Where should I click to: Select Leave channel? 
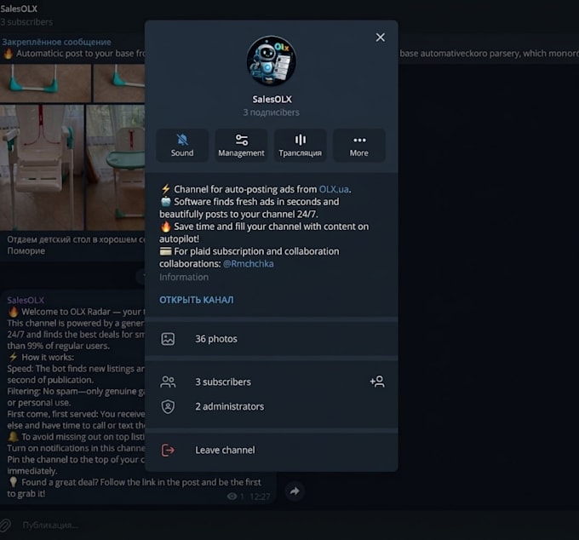(x=272, y=450)
